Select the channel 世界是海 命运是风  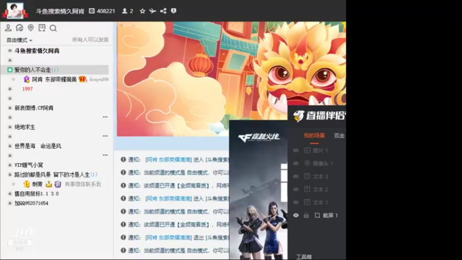[x=38, y=146]
